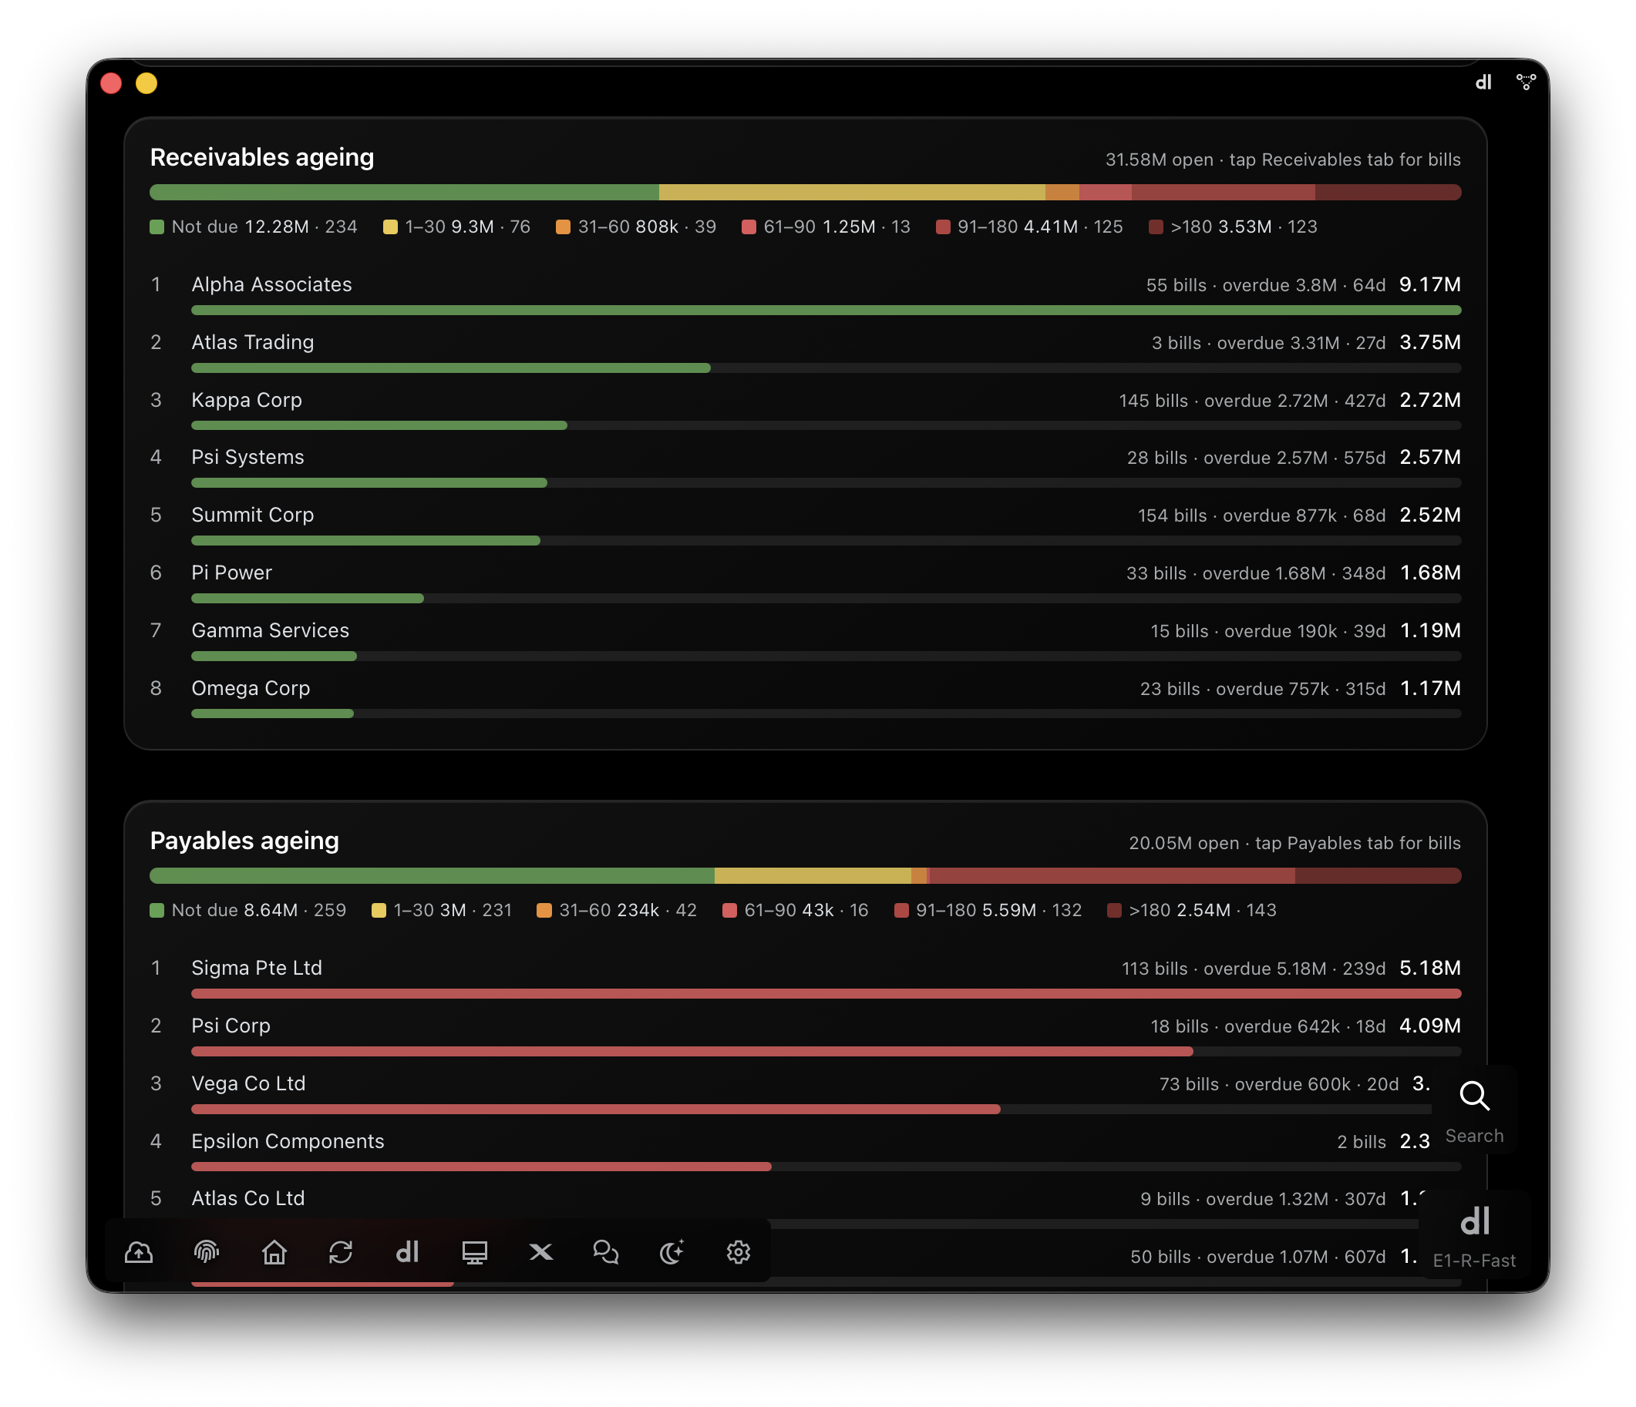This screenshot has height=1407, width=1636.
Task: Click the 9.17M total for Alpha Associates
Action: (x=1430, y=284)
